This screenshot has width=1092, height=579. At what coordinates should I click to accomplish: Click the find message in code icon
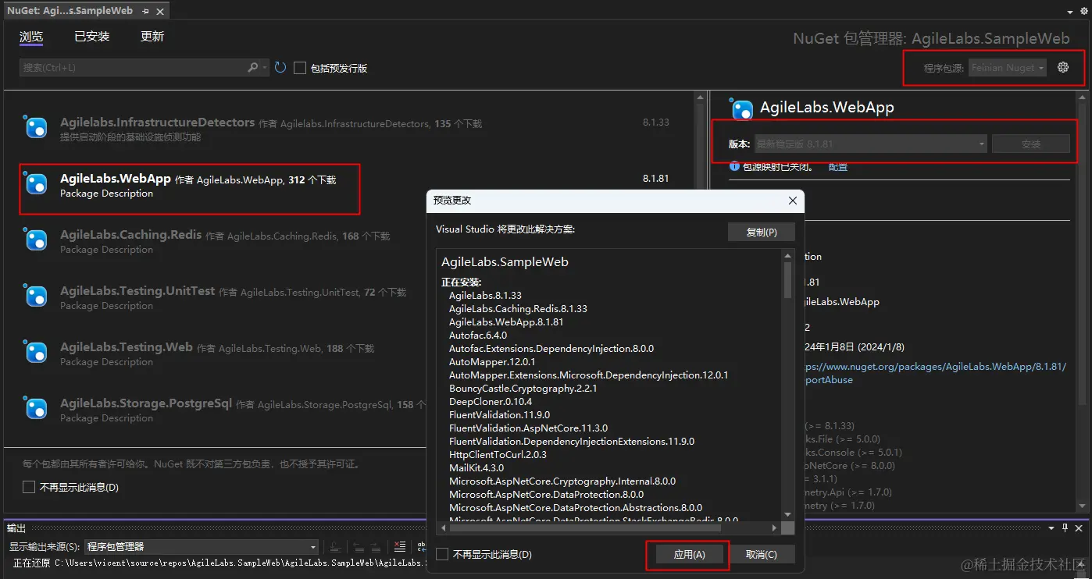(334, 547)
